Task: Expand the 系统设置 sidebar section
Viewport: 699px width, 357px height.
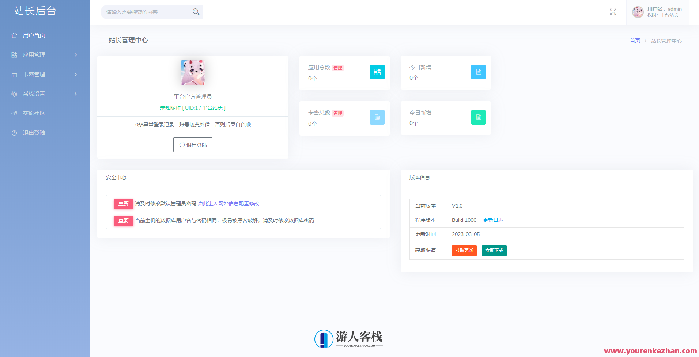Action: tap(45, 94)
